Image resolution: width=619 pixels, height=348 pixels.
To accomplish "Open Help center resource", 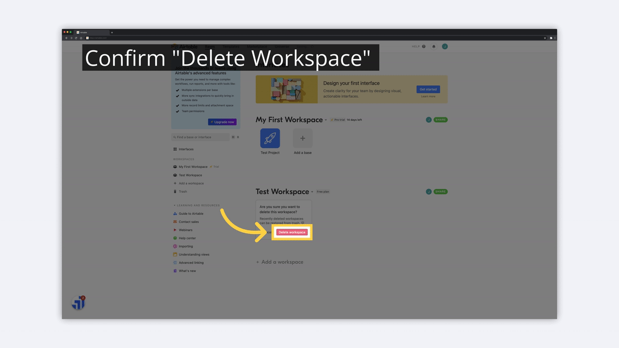I will (x=185, y=238).
